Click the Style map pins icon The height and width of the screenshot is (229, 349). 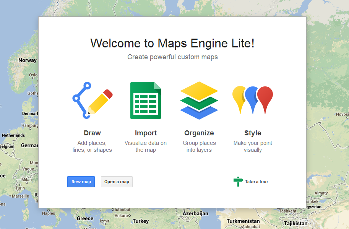253,100
